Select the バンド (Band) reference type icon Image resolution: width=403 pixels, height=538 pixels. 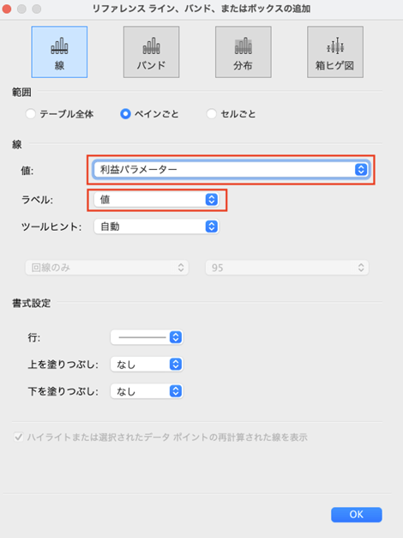click(x=151, y=52)
